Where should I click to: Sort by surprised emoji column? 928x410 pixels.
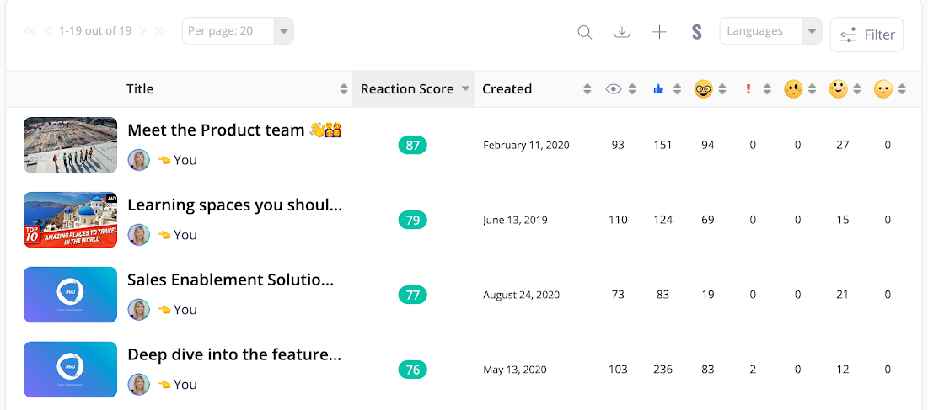coord(812,89)
